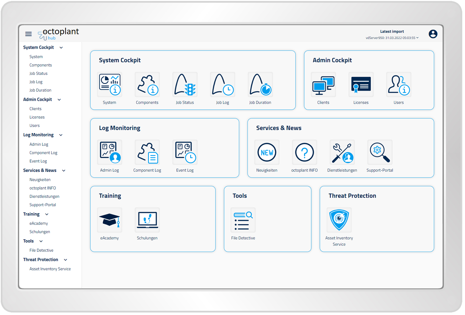Open the Users tile icon
Viewport: 465px width, 315px height.
(x=399, y=85)
